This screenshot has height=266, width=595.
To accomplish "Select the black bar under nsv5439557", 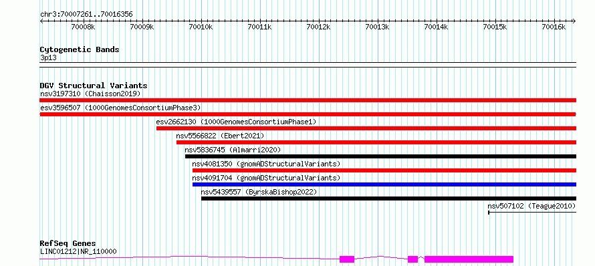I will tap(388, 198).
